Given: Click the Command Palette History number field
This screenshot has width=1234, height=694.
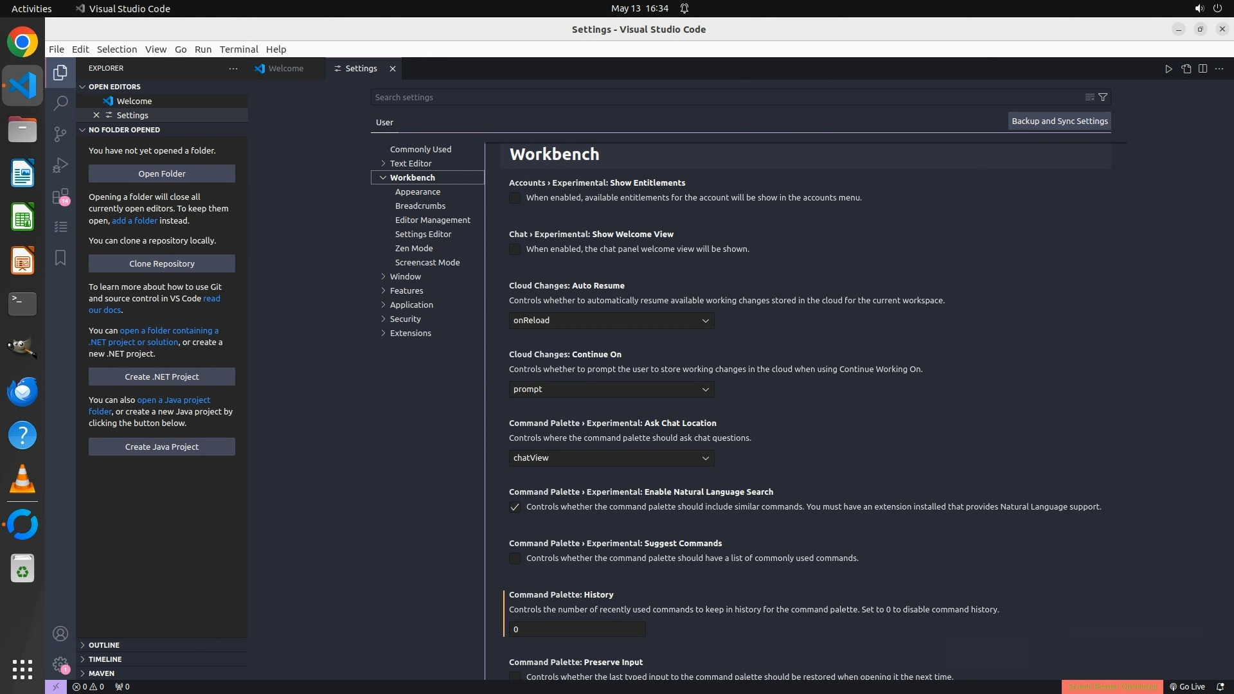Looking at the screenshot, I should (x=577, y=630).
